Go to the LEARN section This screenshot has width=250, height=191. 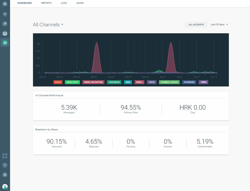pyautogui.click(x=80, y=3)
